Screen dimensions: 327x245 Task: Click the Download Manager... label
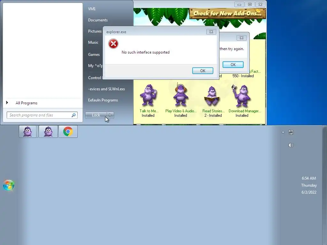click(x=245, y=111)
